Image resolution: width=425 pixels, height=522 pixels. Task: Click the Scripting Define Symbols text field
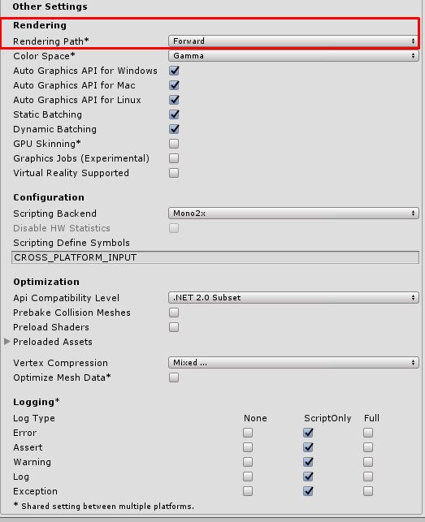[215, 257]
